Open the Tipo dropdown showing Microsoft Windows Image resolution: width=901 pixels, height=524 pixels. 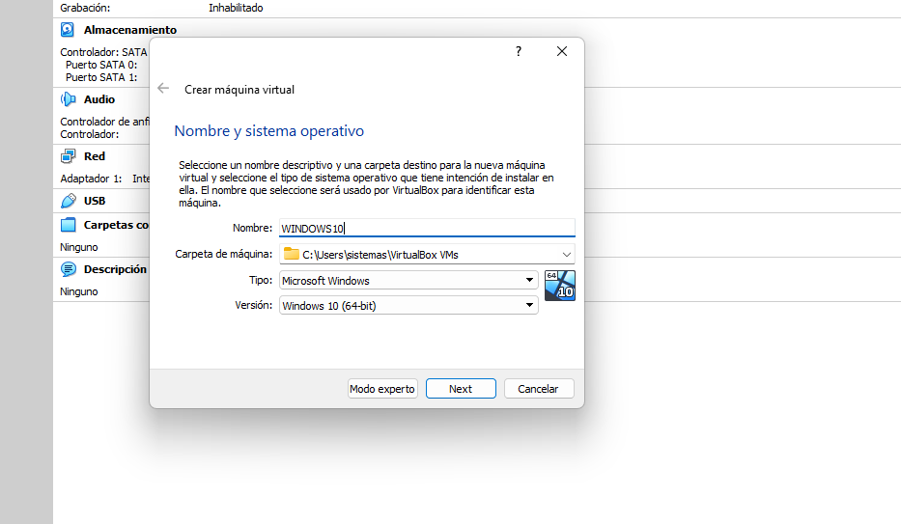[x=408, y=281]
